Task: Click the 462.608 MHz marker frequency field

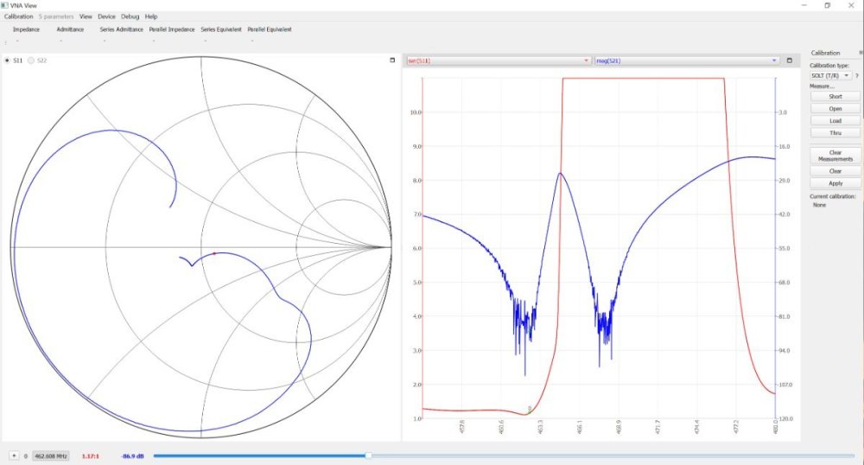Action: [x=51, y=455]
